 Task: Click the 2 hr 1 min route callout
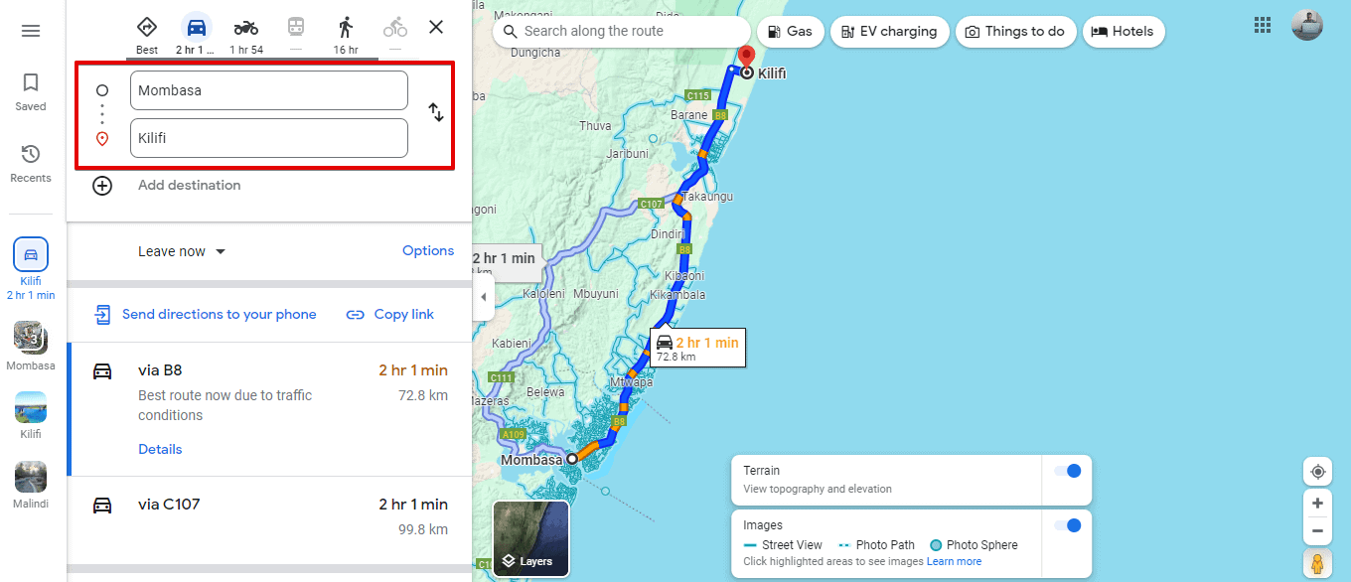(697, 348)
